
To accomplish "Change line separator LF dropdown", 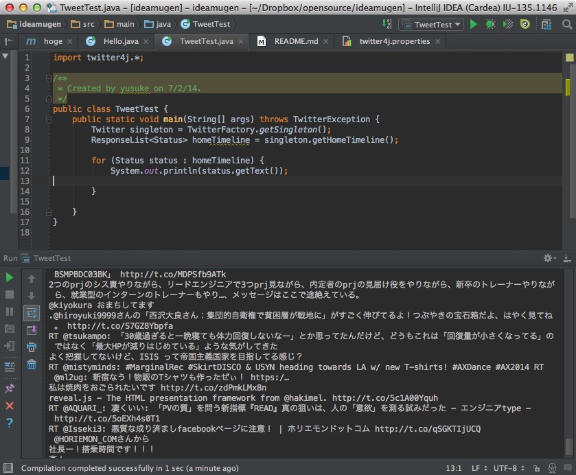I will click(479, 468).
